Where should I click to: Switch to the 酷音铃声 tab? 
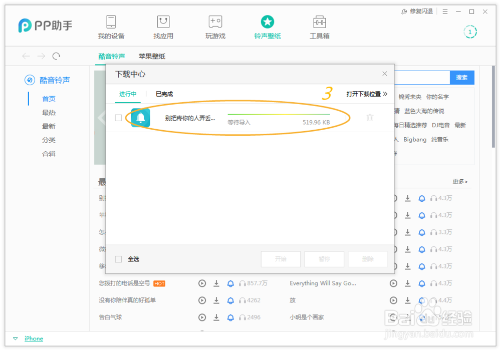[112, 56]
